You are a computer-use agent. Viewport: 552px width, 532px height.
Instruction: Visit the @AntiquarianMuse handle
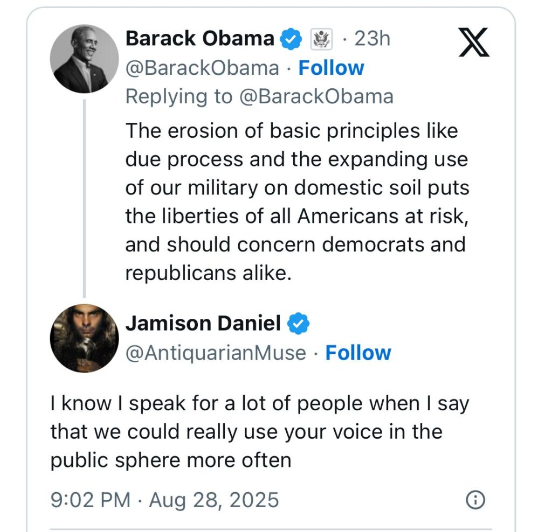tap(216, 353)
